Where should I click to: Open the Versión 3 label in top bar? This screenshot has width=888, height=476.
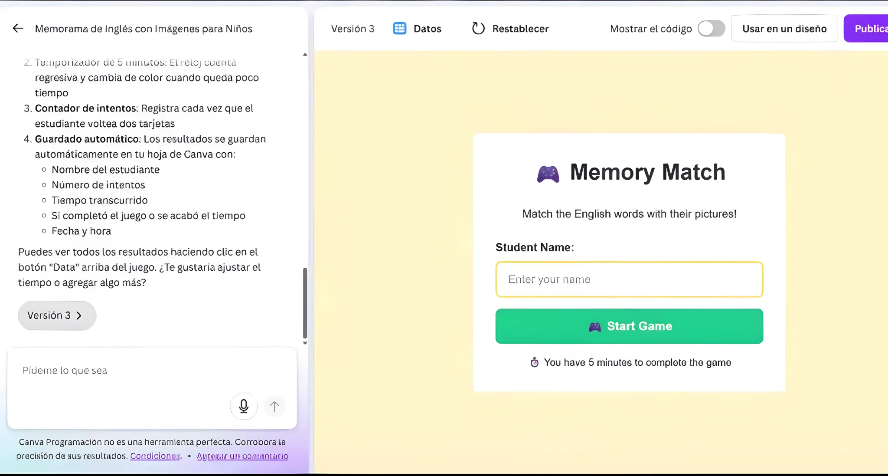click(x=353, y=29)
